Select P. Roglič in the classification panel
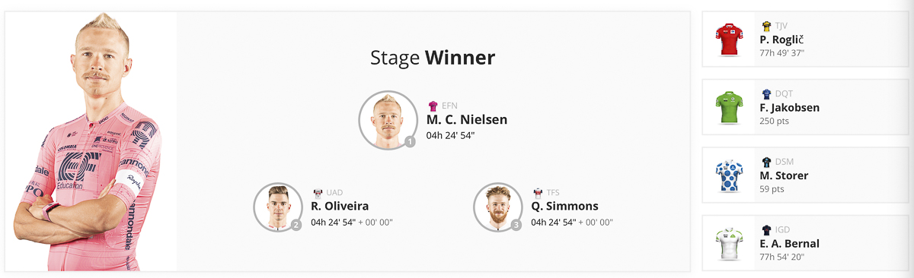914x278 pixels. coord(782,39)
